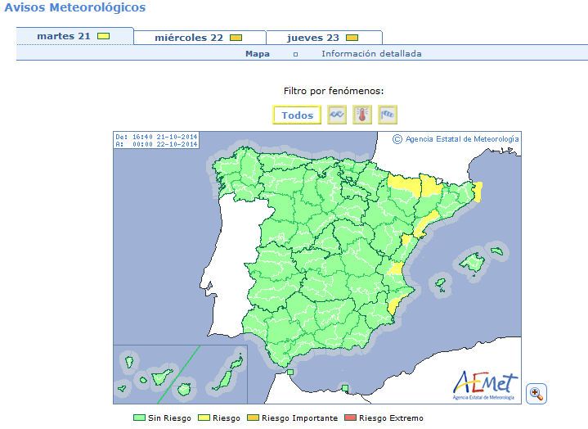Click orange warning indicator beside miércoles 22
This screenshot has height=429, width=588.
coord(236,38)
